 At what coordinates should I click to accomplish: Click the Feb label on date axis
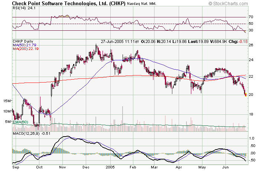(133, 167)
